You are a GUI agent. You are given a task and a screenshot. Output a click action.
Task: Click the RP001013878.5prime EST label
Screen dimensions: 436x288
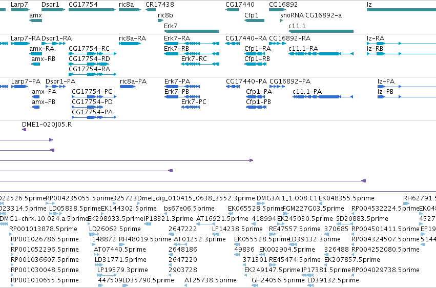43,229
